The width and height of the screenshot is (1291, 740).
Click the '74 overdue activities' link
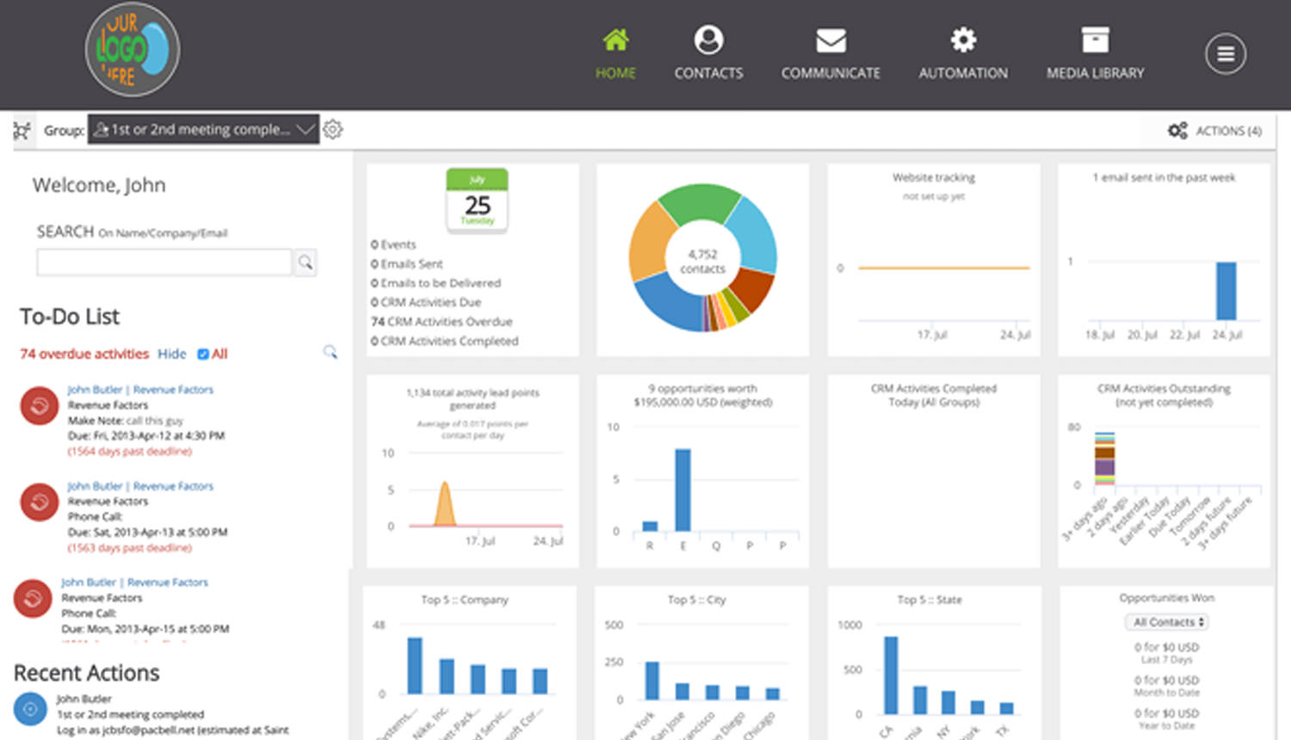coord(84,354)
